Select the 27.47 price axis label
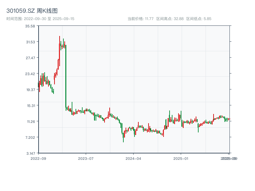Image resolution: width=255 pixels, height=191 pixels. [x=30, y=58]
